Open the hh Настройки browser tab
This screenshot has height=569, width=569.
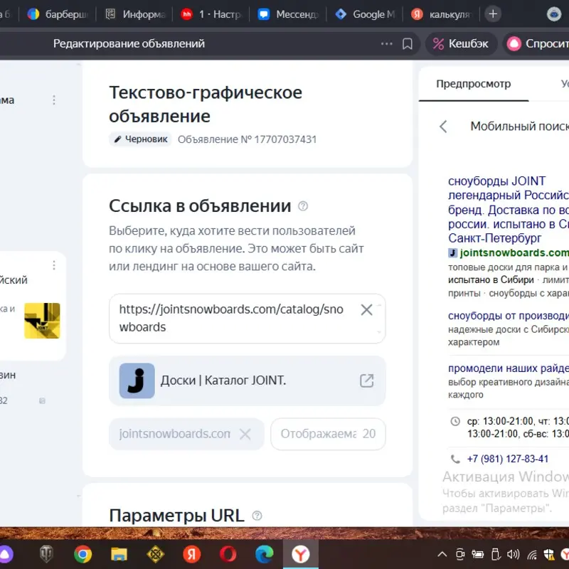[212, 14]
